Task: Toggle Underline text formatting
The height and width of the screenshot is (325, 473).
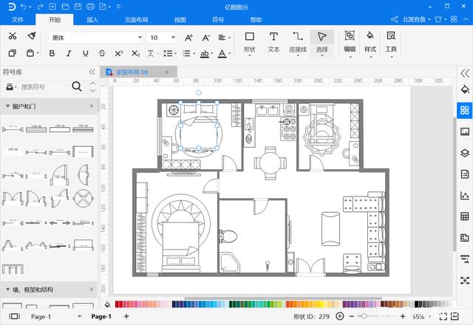Action: pyautogui.click(x=86, y=53)
